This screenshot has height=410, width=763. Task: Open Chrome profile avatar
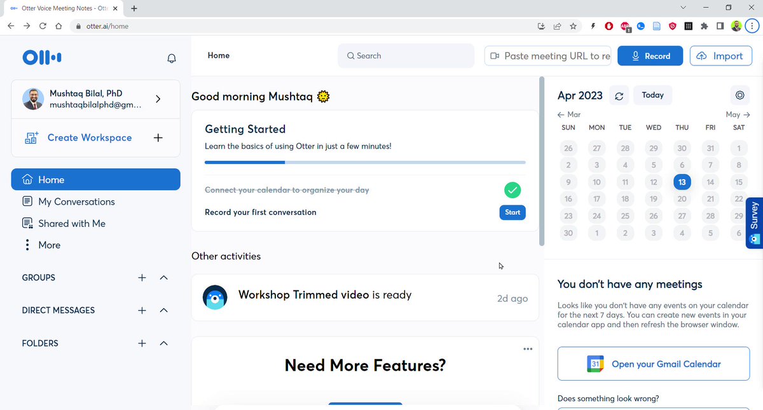(x=736, y=26)
